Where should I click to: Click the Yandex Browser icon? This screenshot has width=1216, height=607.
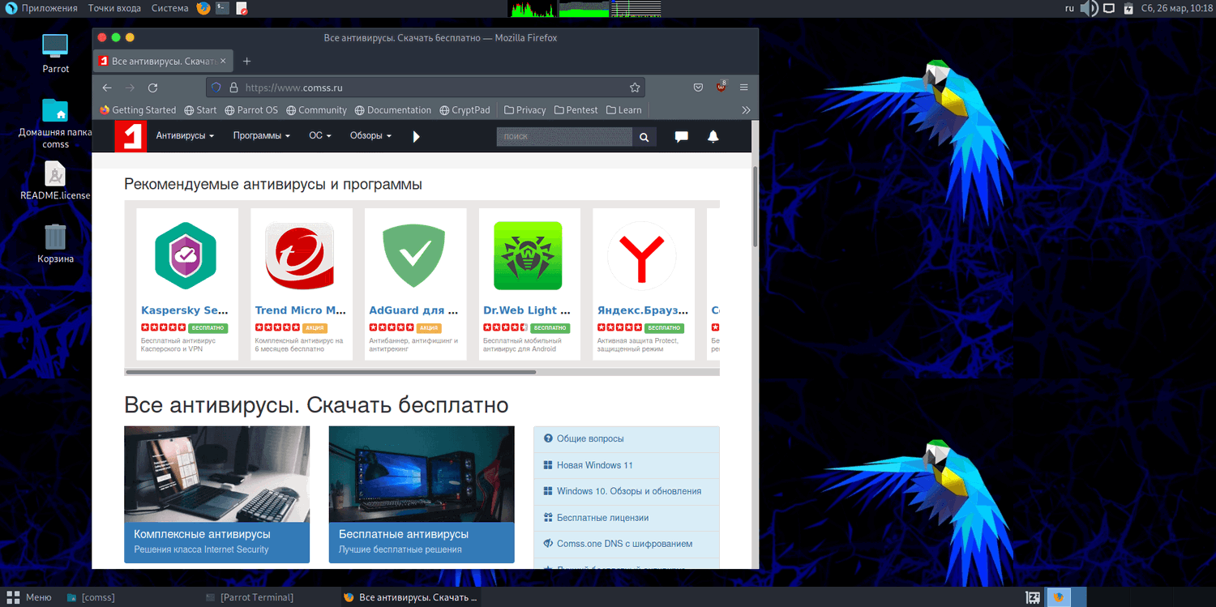642,255
